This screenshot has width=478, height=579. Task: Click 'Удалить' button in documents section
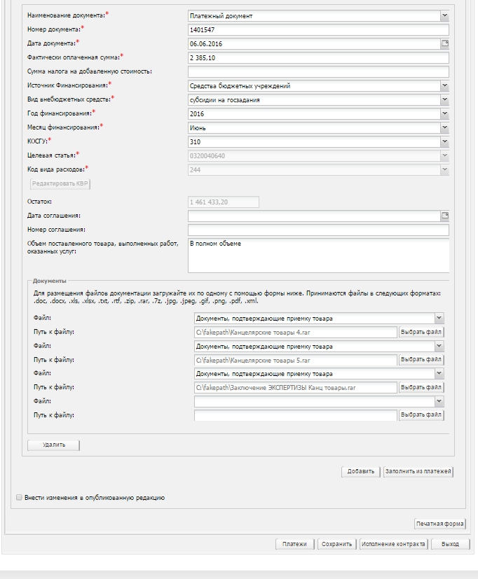point(53,445)
